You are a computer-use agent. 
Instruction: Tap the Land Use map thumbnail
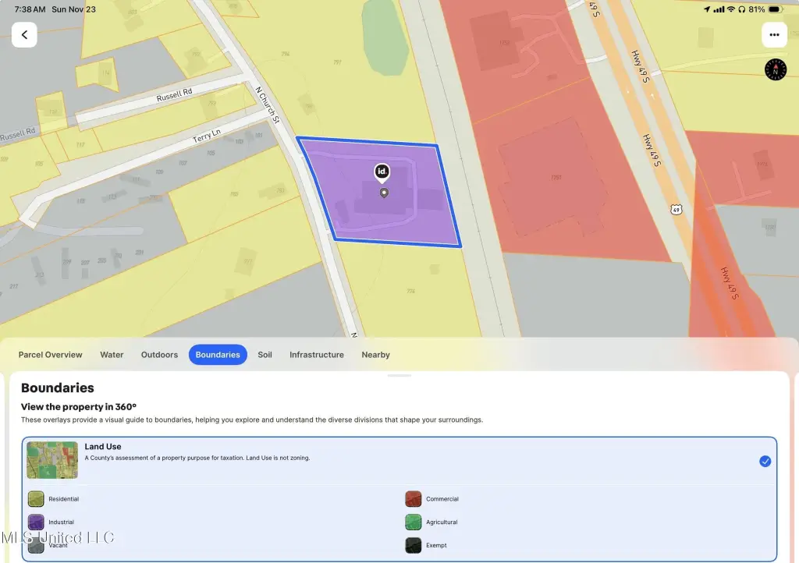[x=52, y=460]
